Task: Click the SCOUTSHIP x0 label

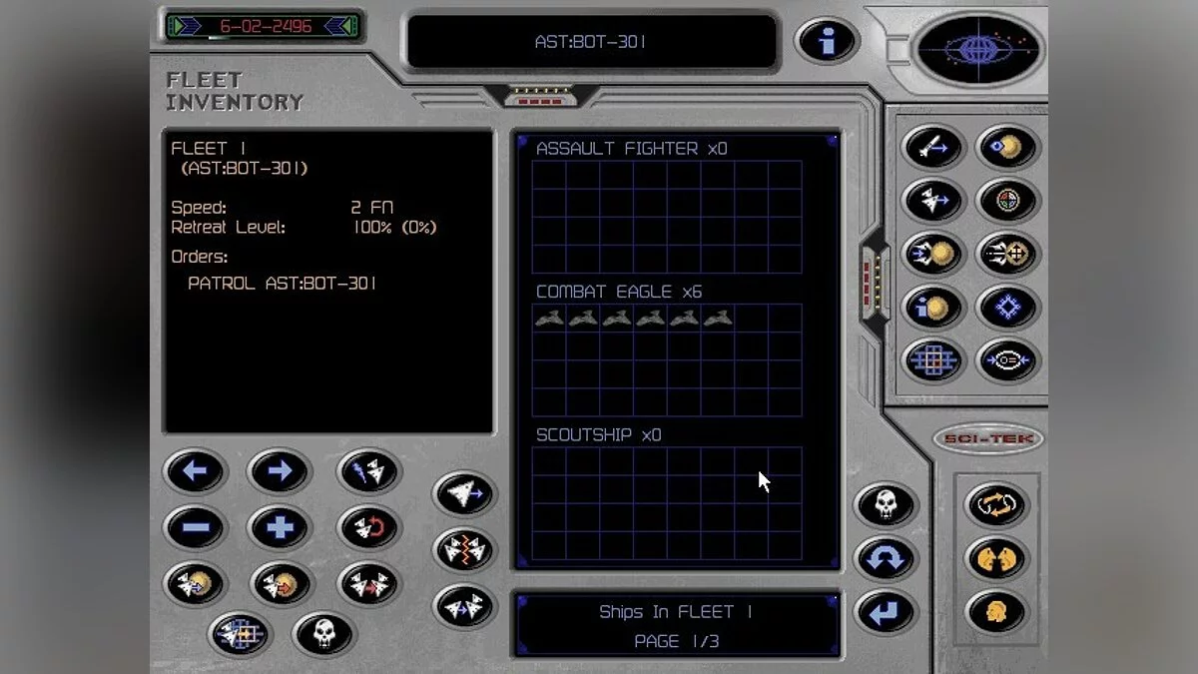Action: [x=599, y=434]
